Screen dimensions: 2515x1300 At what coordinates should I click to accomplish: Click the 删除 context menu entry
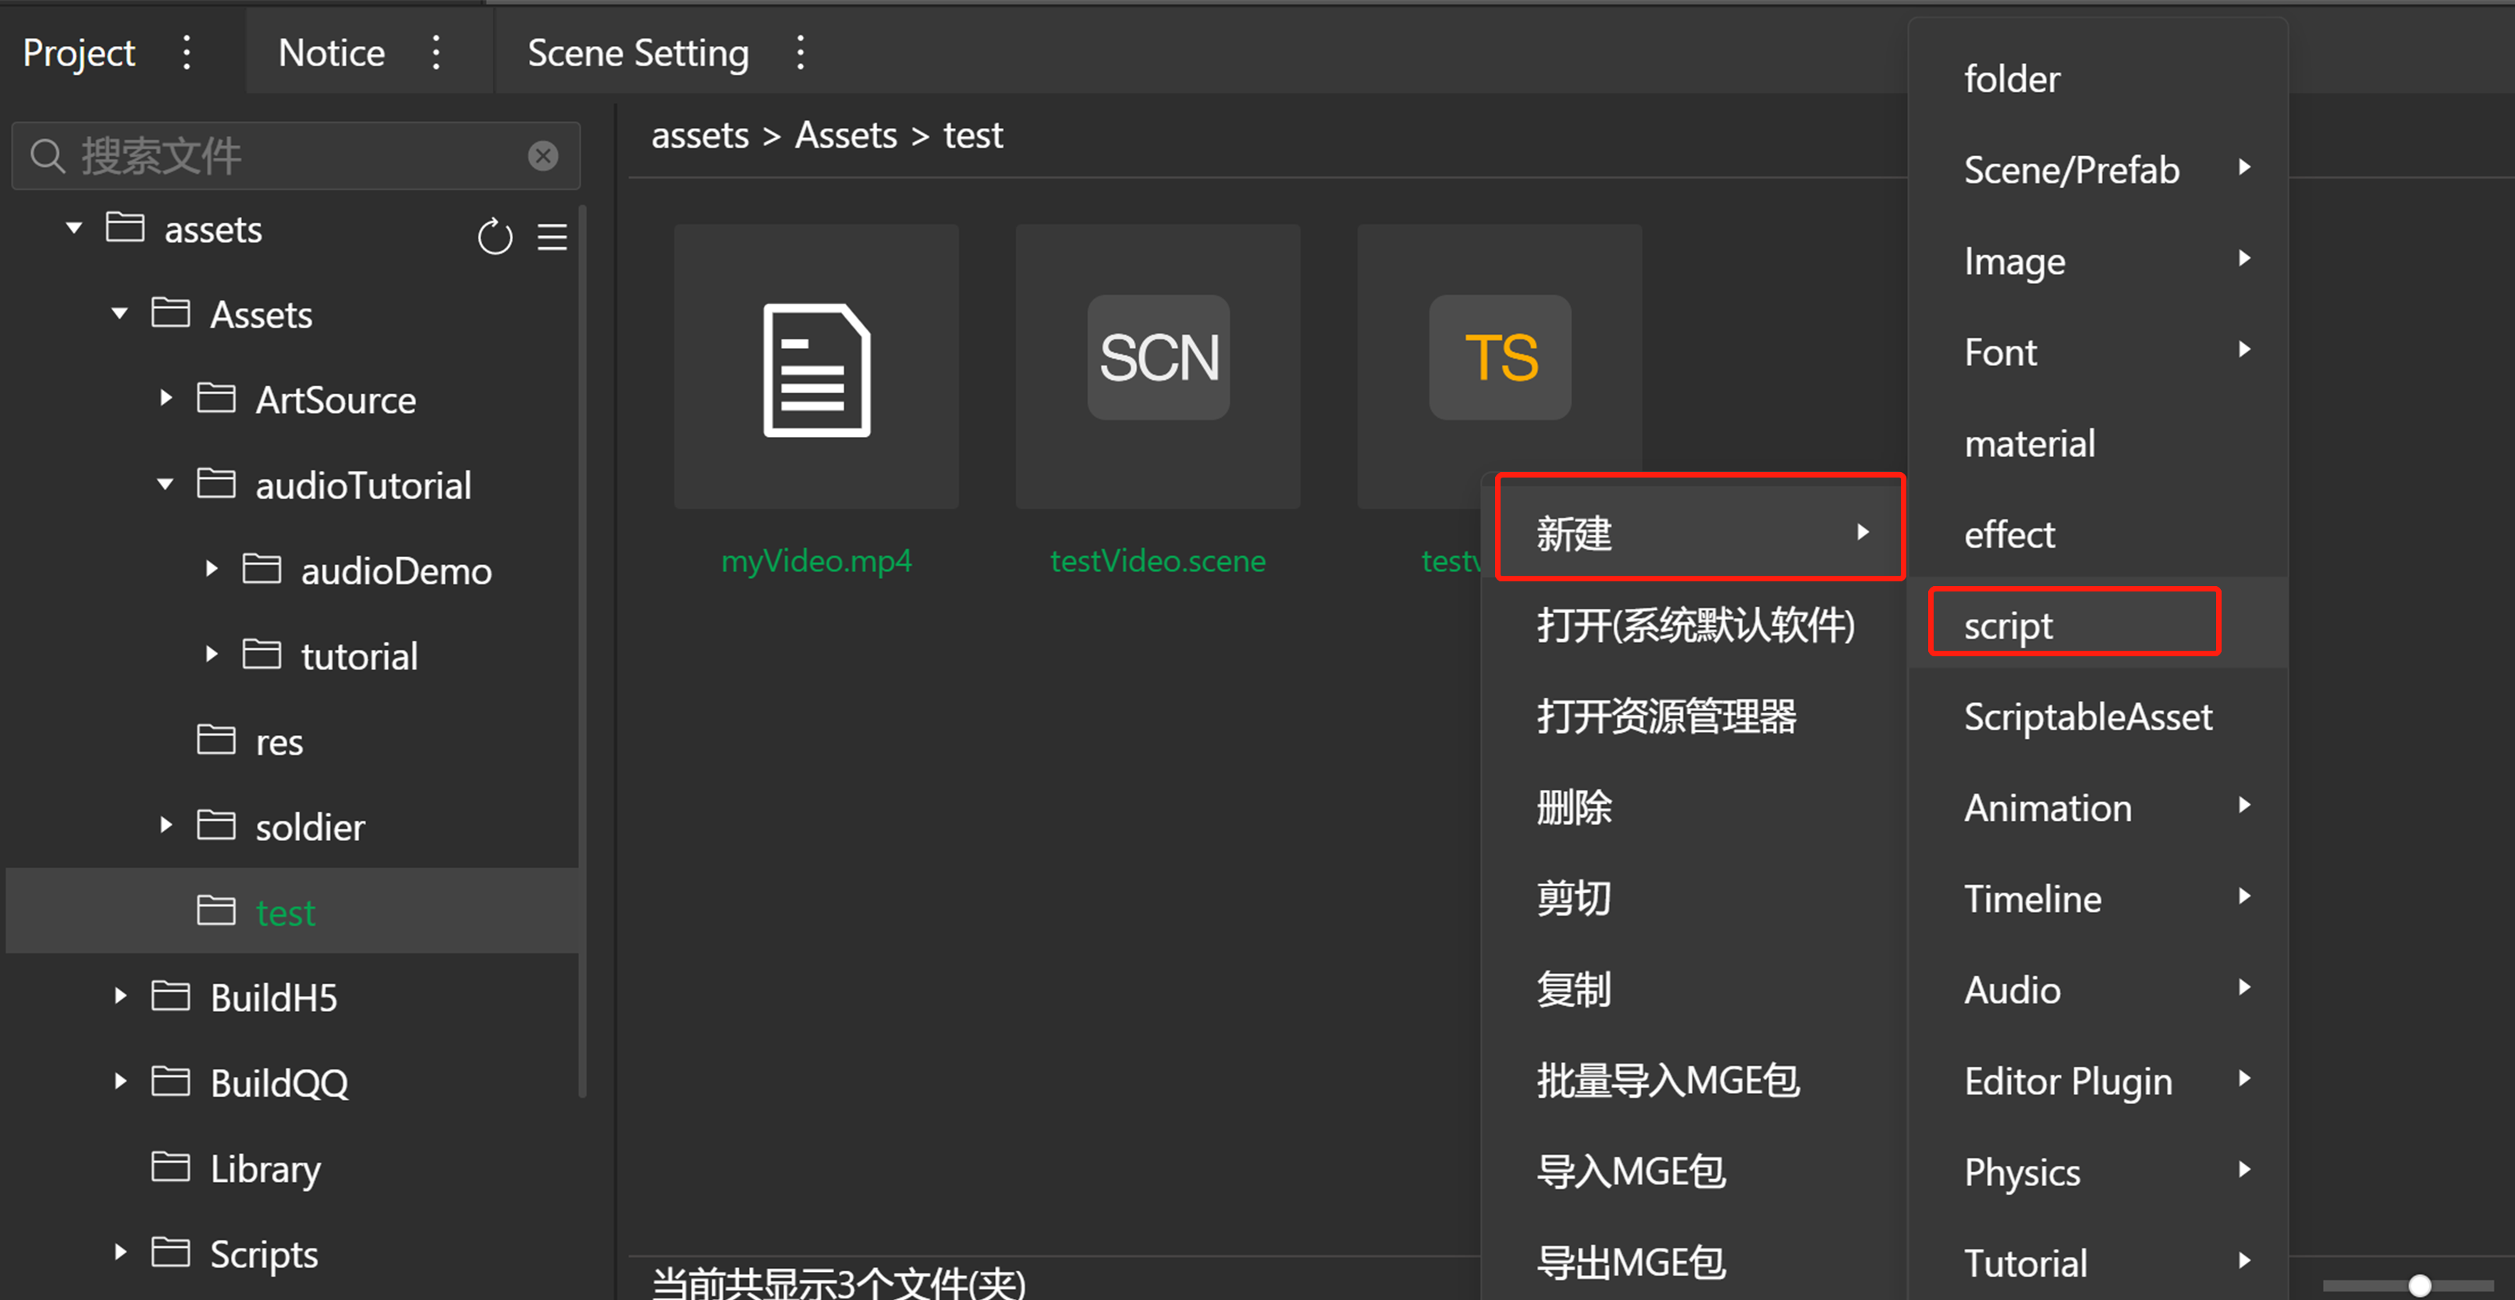pyautogui.click(x=1574, y=807)
